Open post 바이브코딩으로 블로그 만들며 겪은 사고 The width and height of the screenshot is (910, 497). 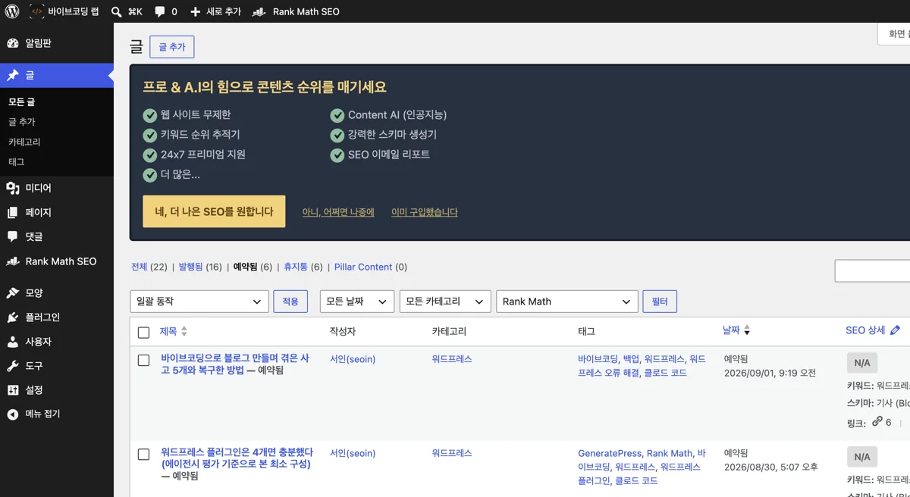pos(235,364)
